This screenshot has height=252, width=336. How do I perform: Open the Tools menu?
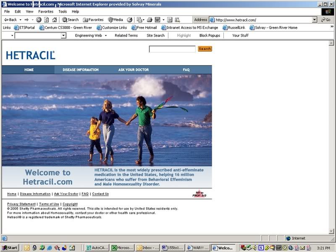63,12
